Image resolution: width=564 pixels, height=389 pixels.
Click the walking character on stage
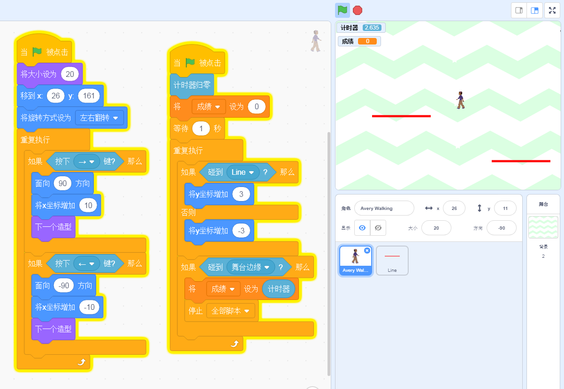461,100
